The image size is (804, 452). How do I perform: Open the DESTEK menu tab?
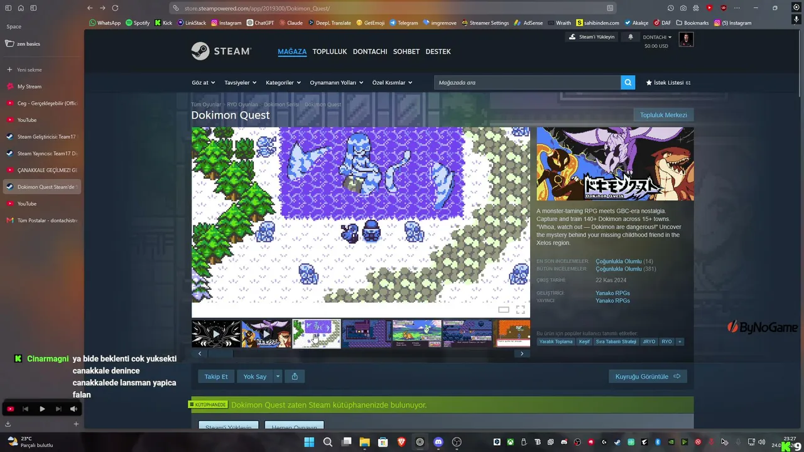438,51
